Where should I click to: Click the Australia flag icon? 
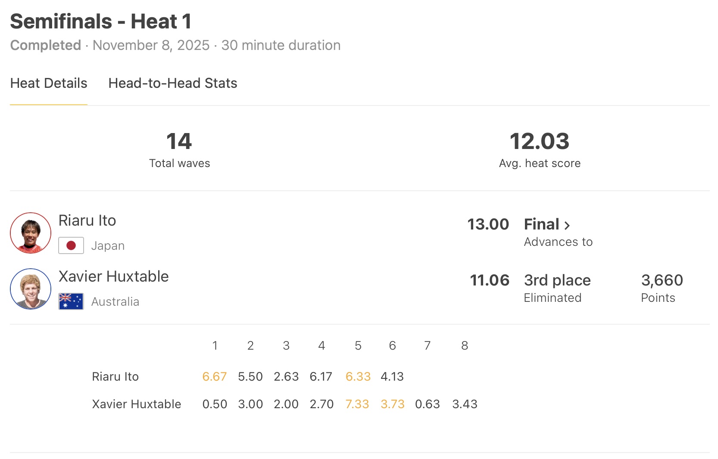tap(71, 301)
